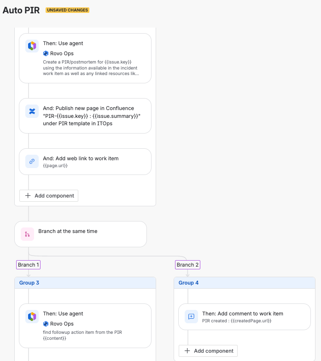
Task: Click the Unsaved Changes badge
Action: point(67,10)
